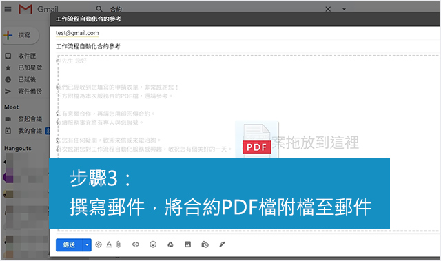Click the dragged PDF file icon

[257, 139]
